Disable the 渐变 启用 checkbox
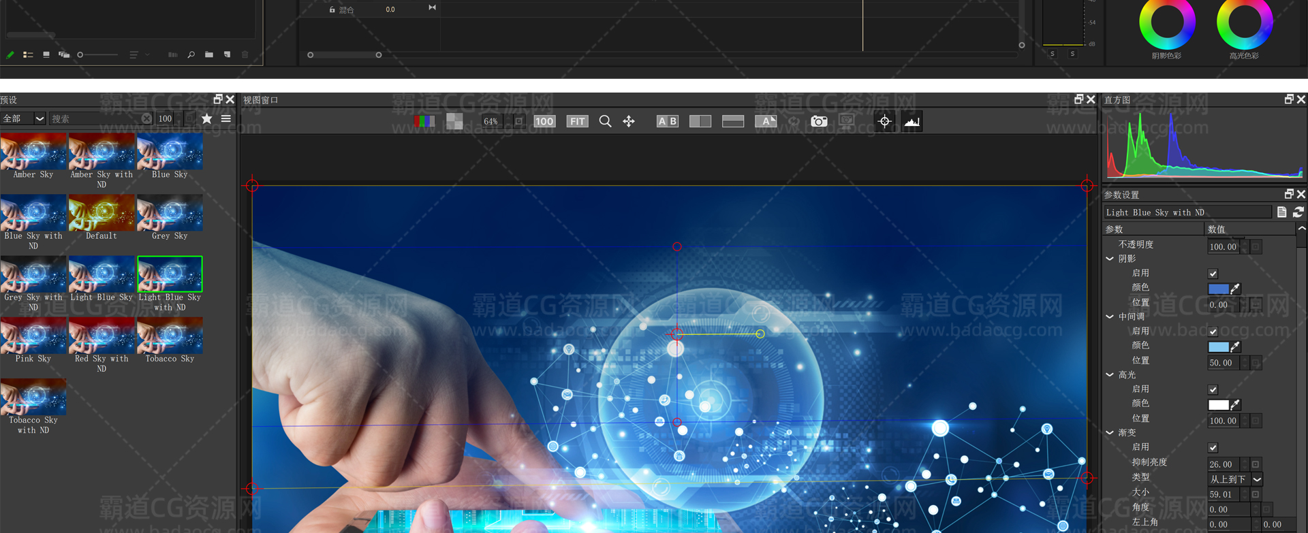 (x=1213, y=448)
